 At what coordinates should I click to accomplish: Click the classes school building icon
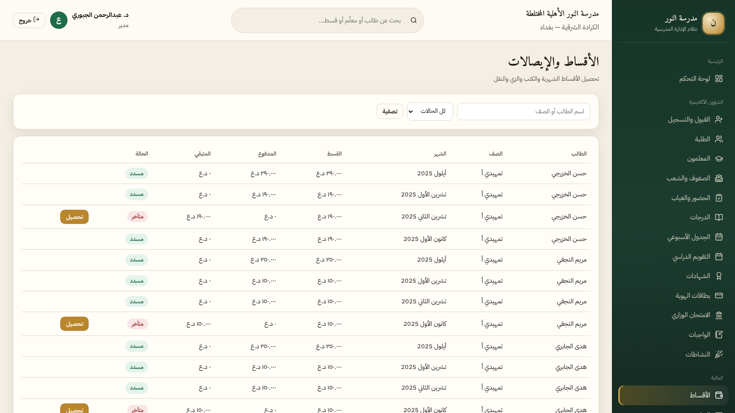[719, 178]
